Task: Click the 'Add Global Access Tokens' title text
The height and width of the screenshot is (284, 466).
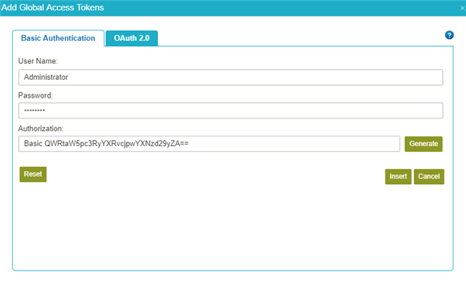Action: click(x=53, y=7)
